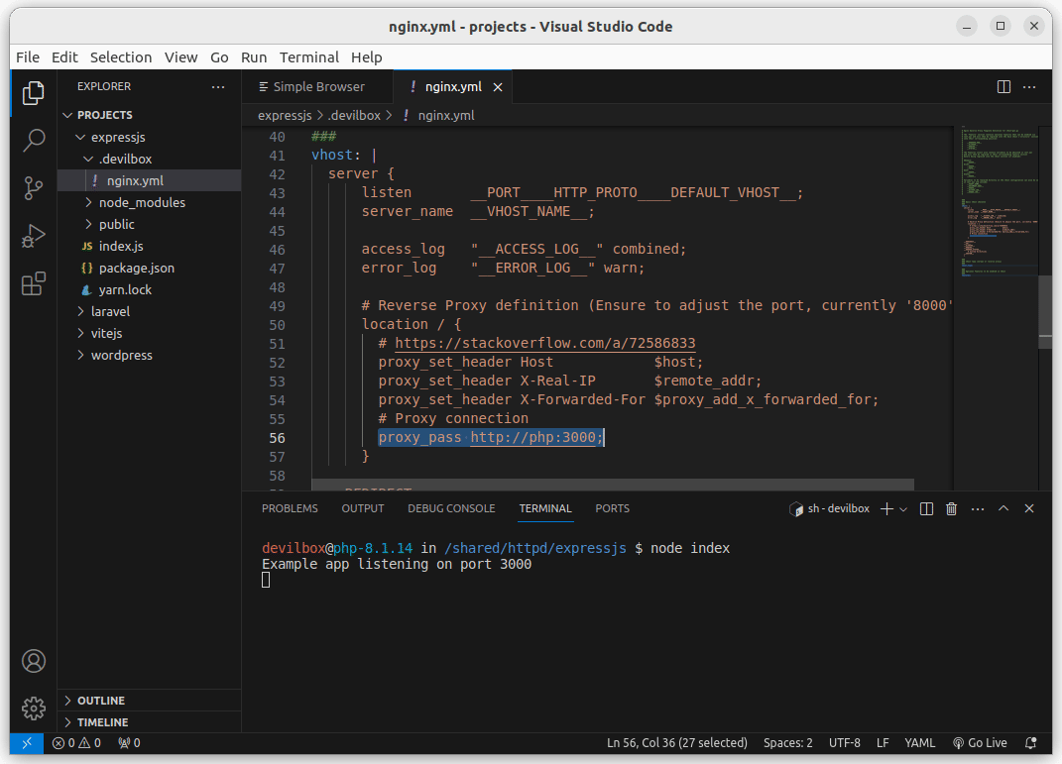This screenshot has height=764, width=1062.
Task: Change the YAML language mode
Action: tap(920, 743)
